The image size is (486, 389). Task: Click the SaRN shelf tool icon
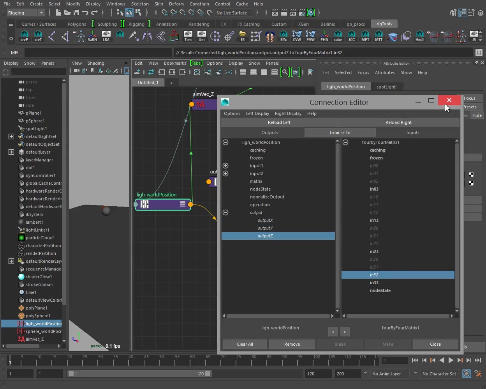92,36
